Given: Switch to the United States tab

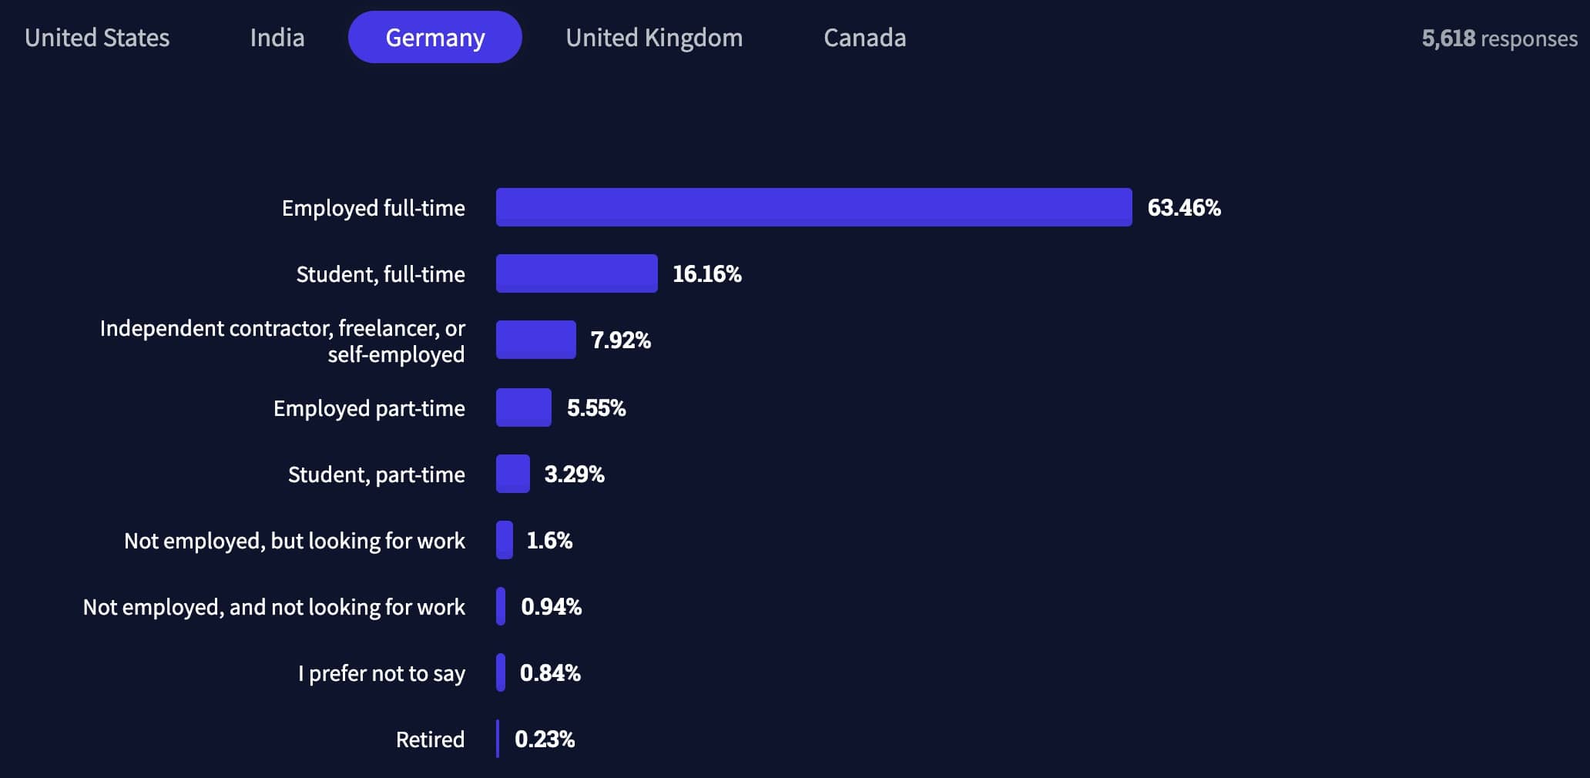Looking at the screenshot, I should [97, 38].
